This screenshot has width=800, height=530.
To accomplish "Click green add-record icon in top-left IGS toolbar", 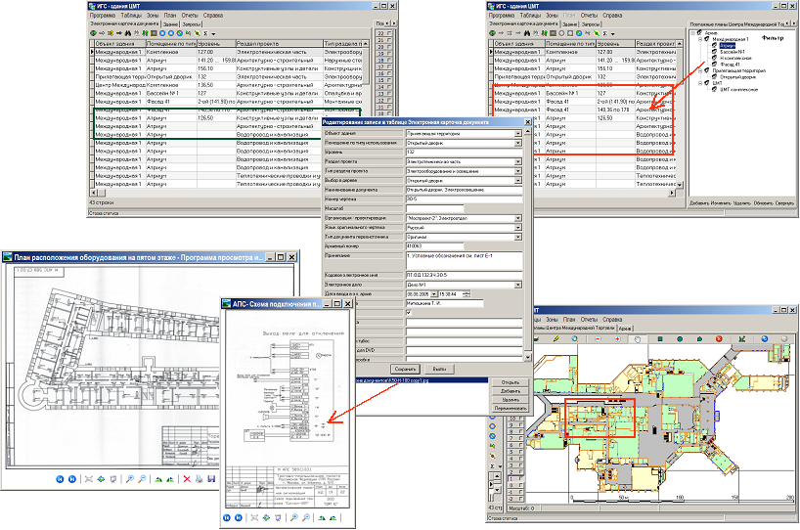I will click(93, 33).
